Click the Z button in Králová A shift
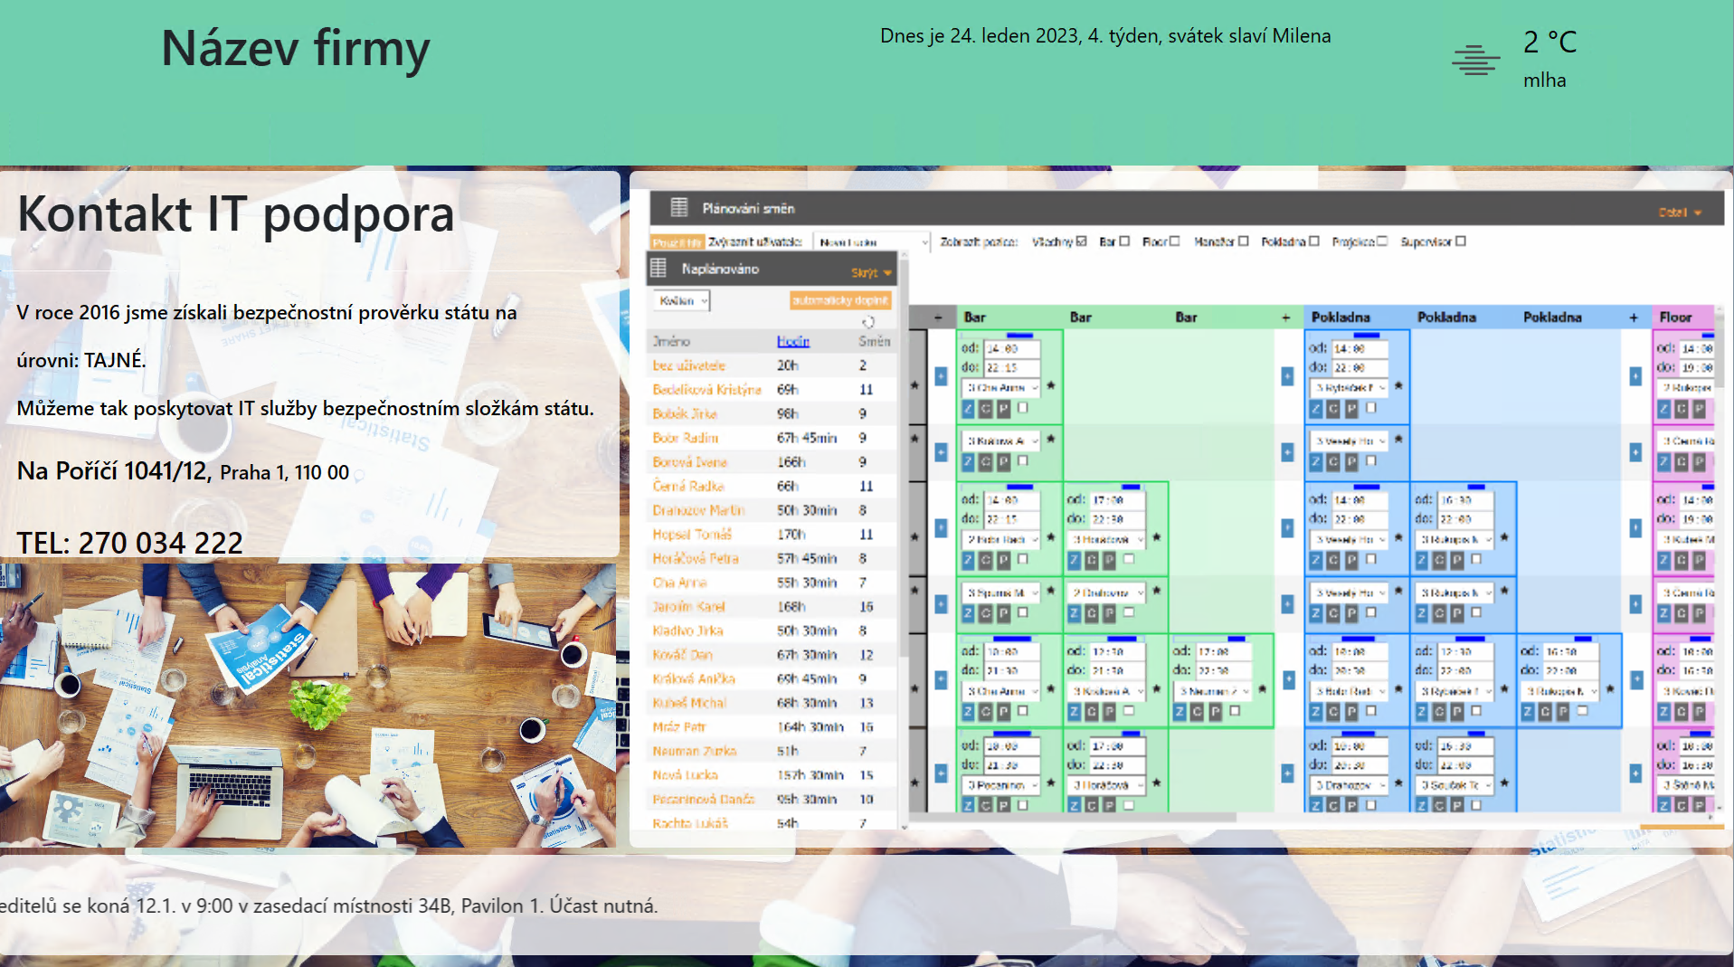 [x=968, y=462]
